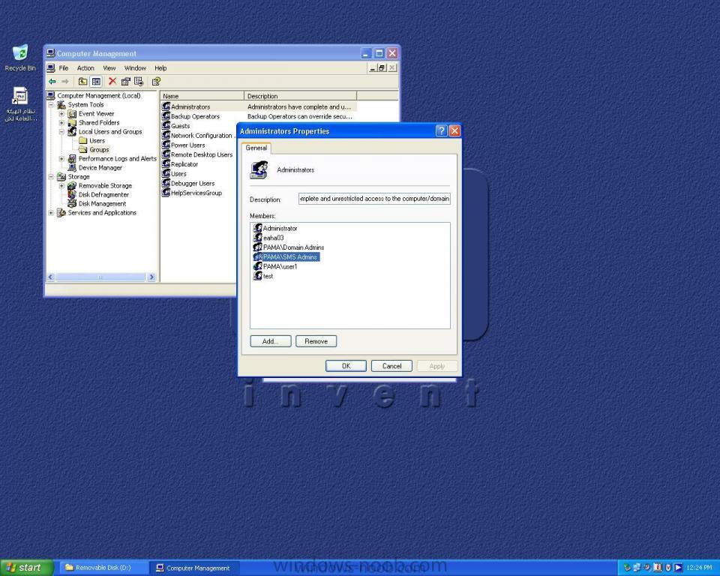Click the console tree horizontal scrollbar left arrow
720x576 pixels.
point(51,277)
